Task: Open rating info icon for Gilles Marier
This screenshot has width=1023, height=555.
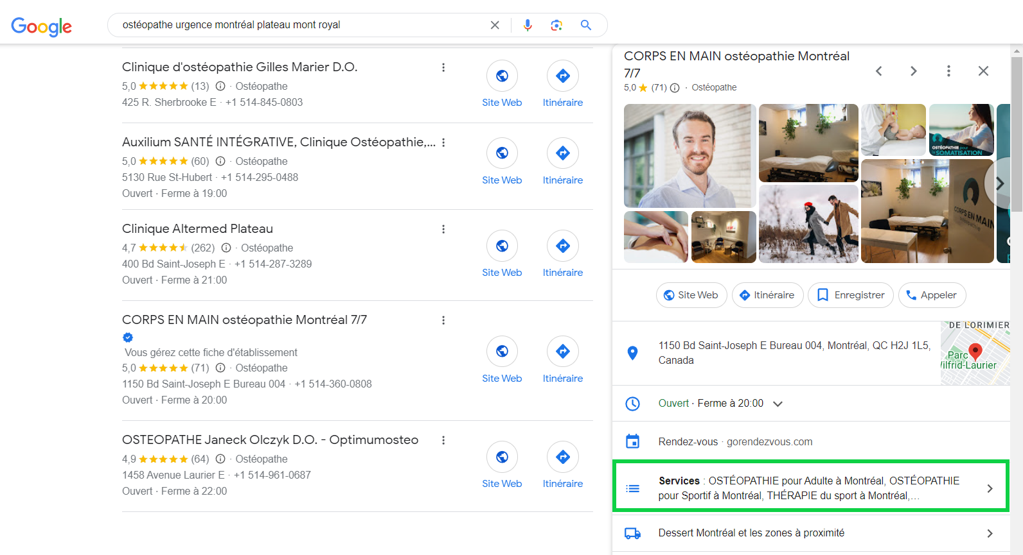Action: [220, 86]
